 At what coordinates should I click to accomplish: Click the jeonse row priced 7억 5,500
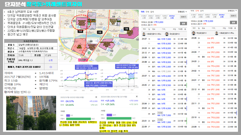[x=214, y=85]
